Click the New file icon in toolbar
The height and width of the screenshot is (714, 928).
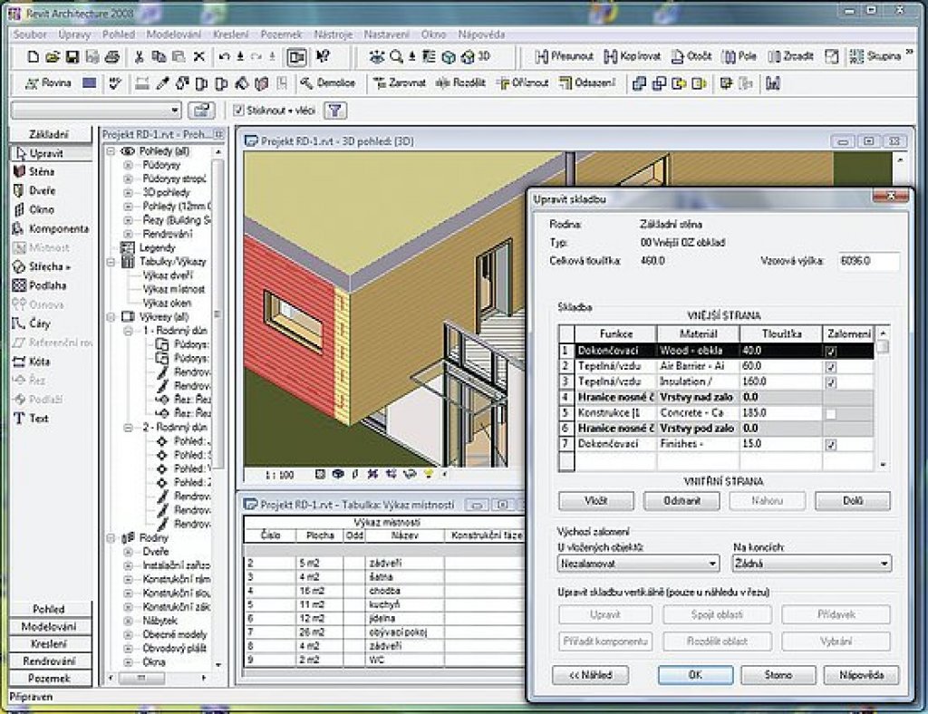coord(34,57)
